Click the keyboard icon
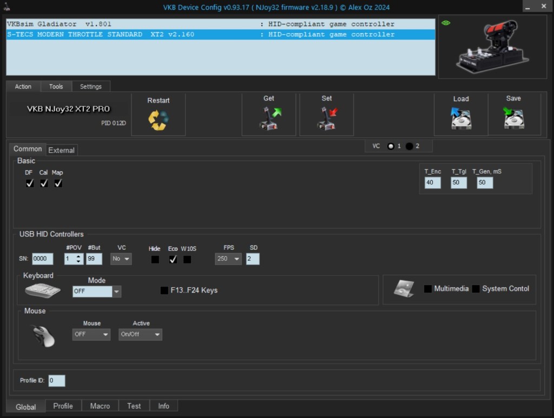Screen dimensions: 554x418 pyautogui.click(x=42, y=290)
